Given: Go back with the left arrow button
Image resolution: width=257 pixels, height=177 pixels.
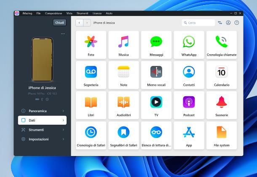Looking at the screenshot, I should point(79,23).
